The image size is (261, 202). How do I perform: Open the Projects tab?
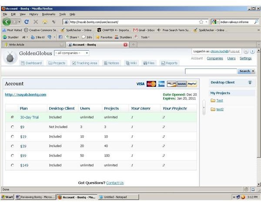57,63
